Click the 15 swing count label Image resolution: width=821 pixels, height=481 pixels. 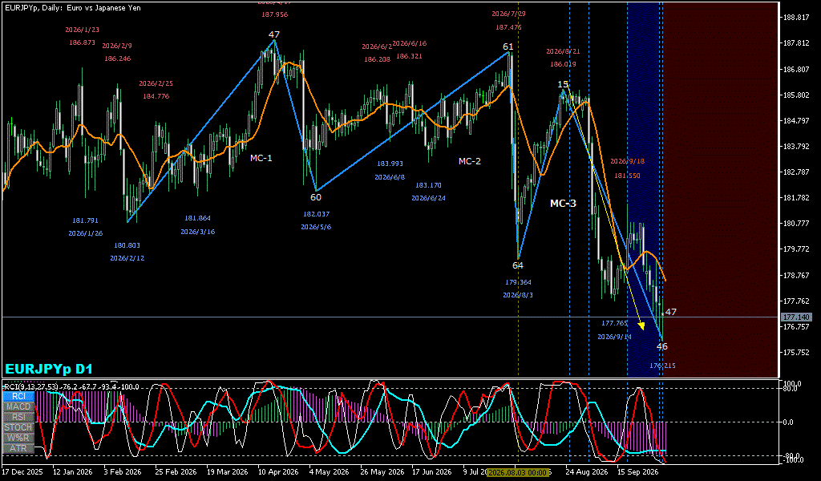(x=562, y=84)
